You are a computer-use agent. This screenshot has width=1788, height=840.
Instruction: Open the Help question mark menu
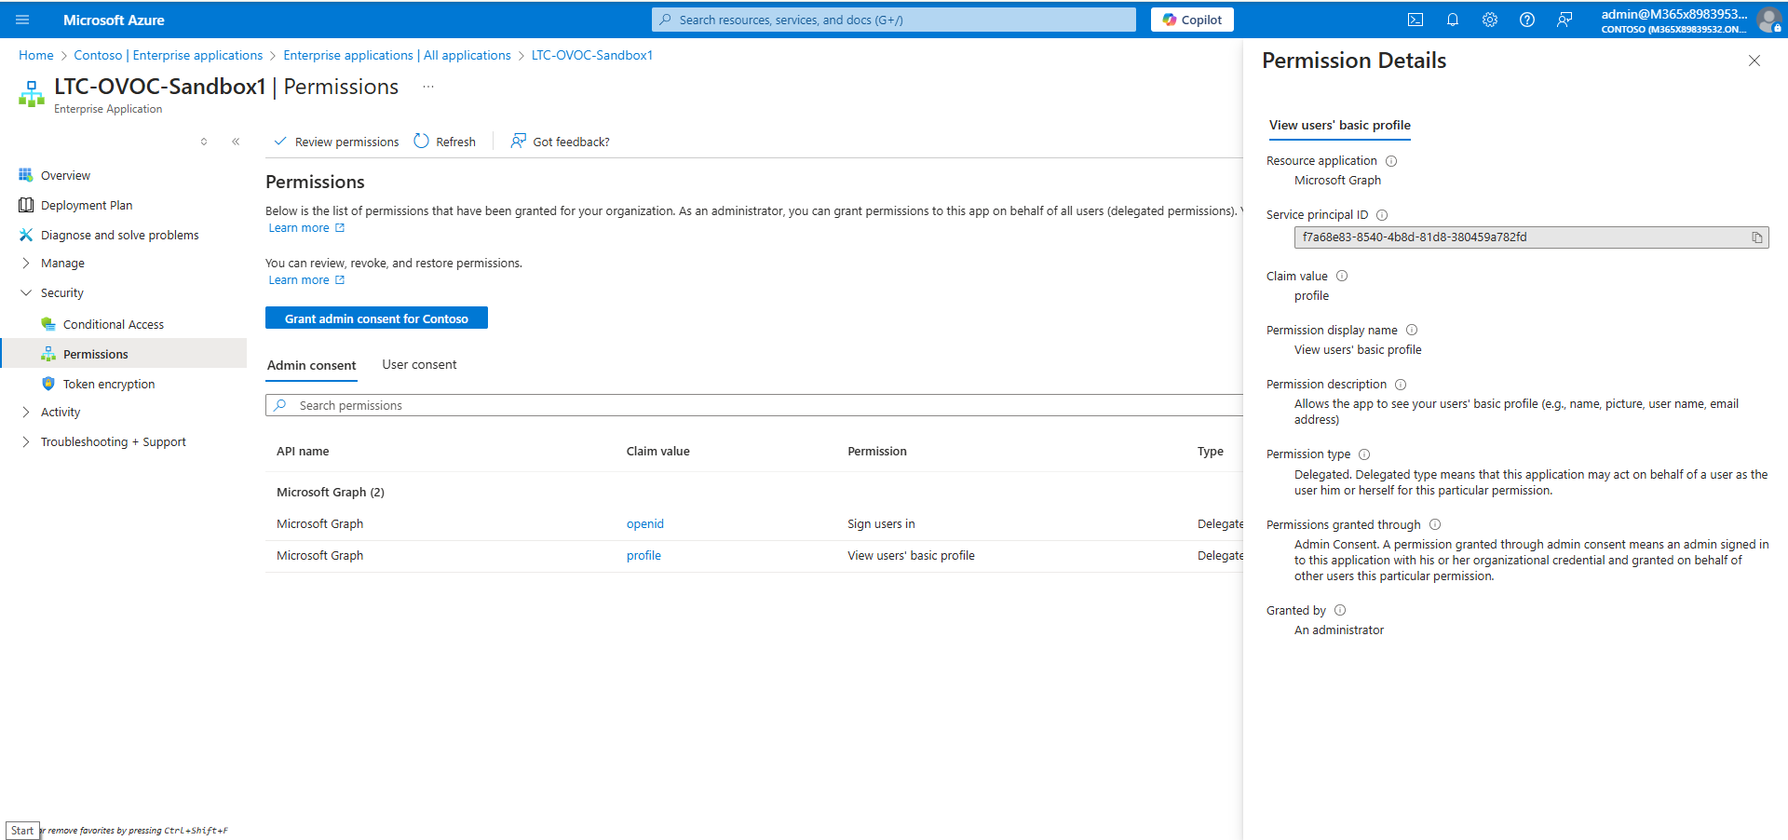tap(1527, 20)
